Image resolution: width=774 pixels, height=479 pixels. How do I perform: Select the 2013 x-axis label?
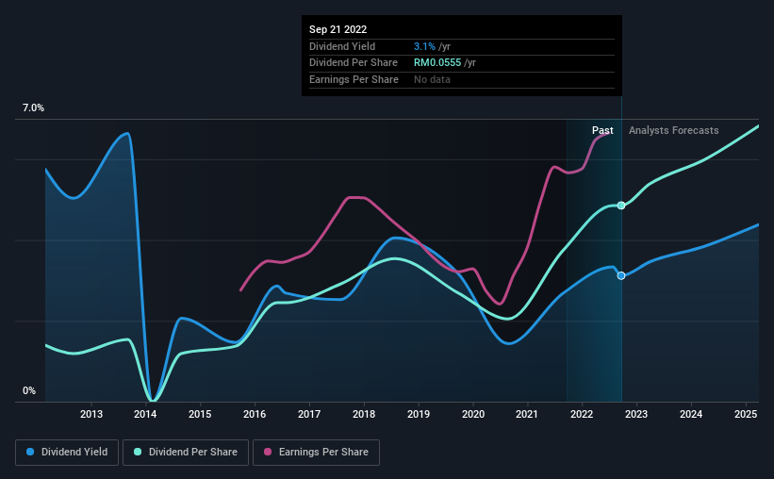pos(91,414)
